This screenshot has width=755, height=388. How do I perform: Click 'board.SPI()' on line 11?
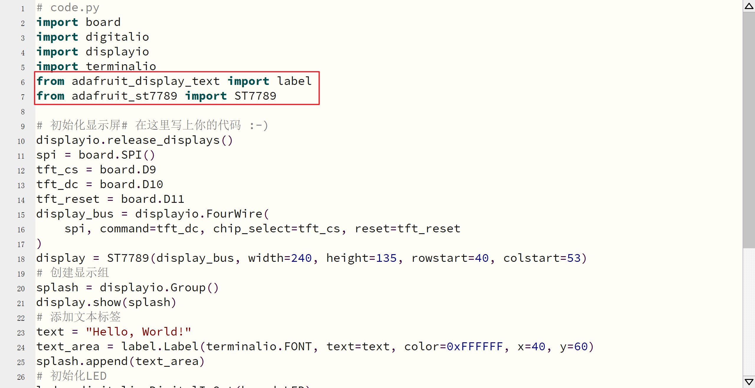(117, 155)
